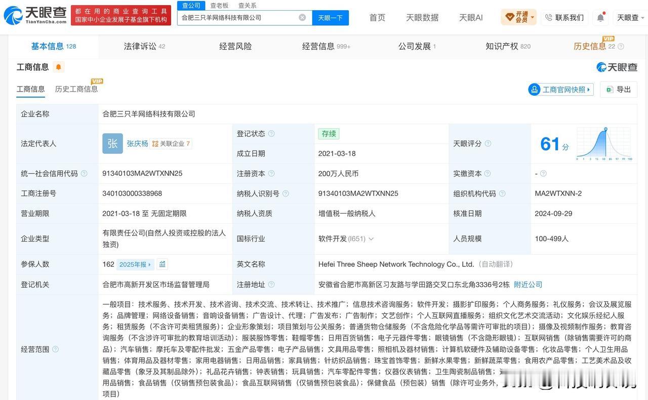Click 联系我们 contact link

[564, 18]
